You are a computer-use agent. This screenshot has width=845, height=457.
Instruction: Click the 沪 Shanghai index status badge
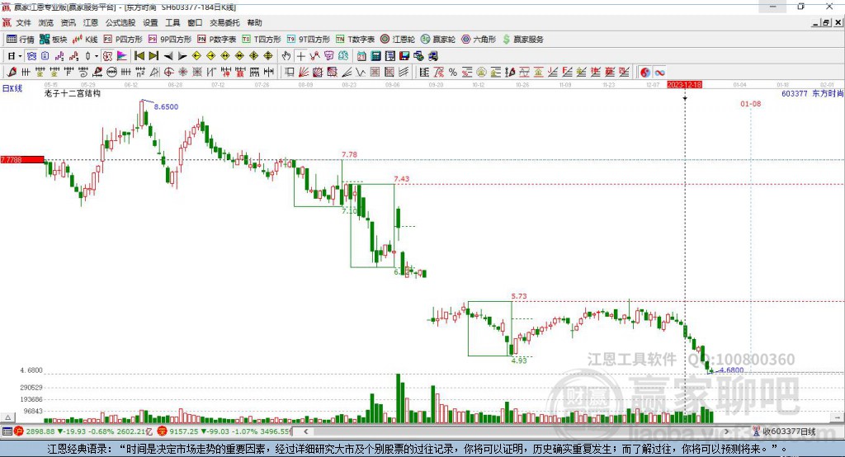[x=19, y=431]
